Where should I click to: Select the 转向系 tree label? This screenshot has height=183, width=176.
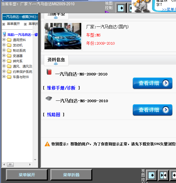[18, 61]
